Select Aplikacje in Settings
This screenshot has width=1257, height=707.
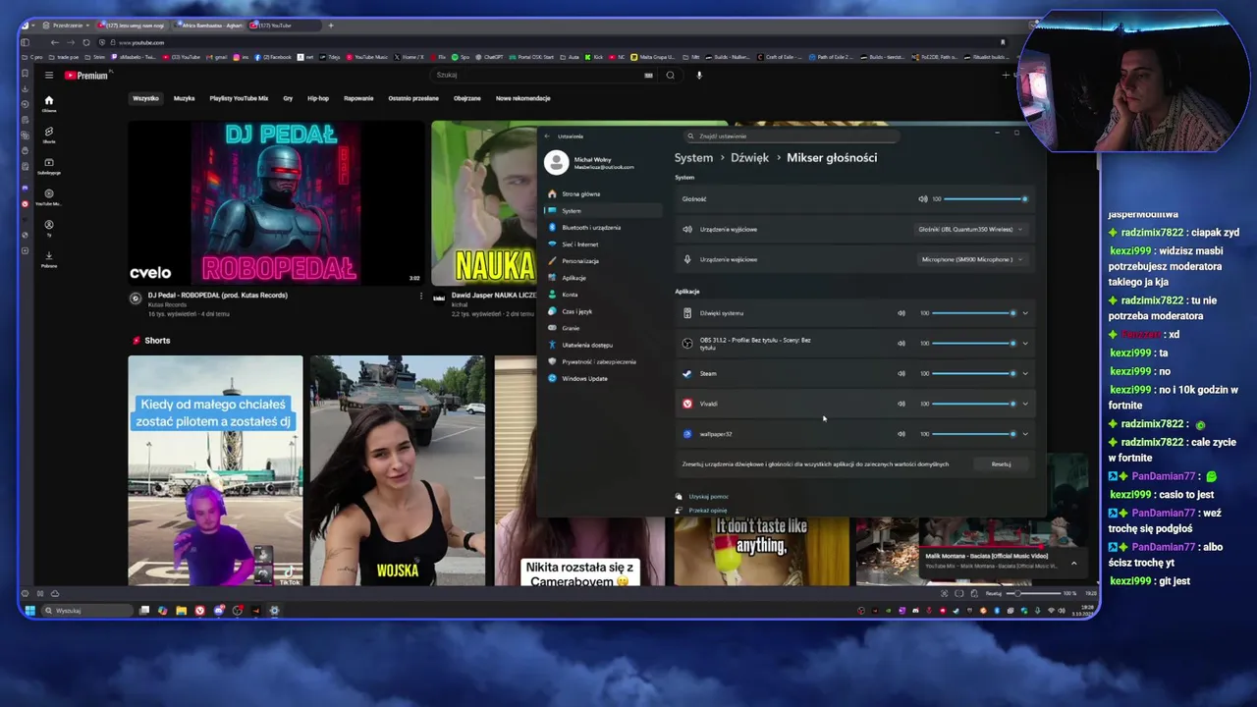tap(602, 278)
